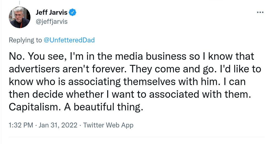Click the 1:32 PM timestamp
272x144 pixels.
(21, 125)
